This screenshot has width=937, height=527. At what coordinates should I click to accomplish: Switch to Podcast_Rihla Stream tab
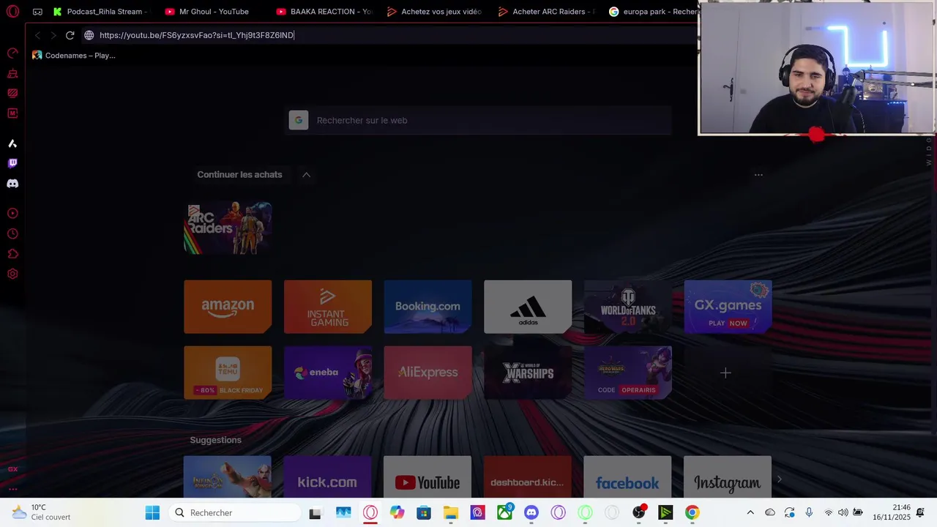coord(100,12)
